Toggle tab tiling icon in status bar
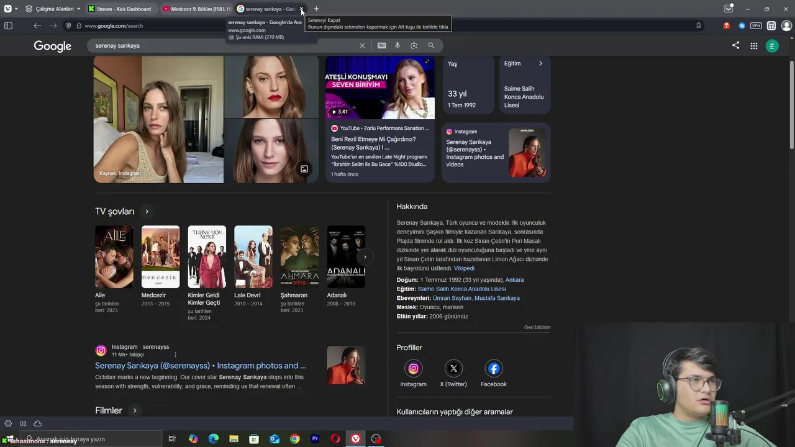This screenshot has height=447, width=795. [x=23, y=423]
